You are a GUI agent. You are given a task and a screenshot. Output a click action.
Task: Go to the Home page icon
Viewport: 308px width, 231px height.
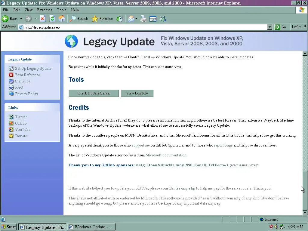tap(61, 19)
